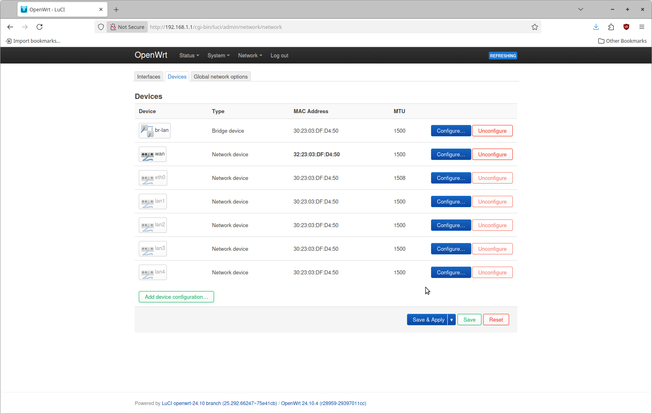Click the br-lan bridge device icon
This screenshot has width=652, height=414.
point(147,131)
